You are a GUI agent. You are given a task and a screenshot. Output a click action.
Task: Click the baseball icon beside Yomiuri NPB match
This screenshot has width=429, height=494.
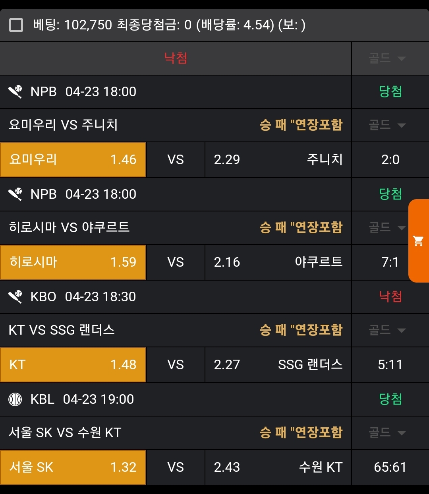pyautogui.click(x=15, y=92)
